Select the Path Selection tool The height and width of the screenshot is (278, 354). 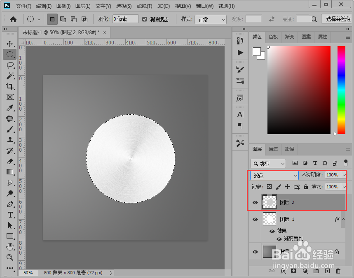click(x=10, y=225)
